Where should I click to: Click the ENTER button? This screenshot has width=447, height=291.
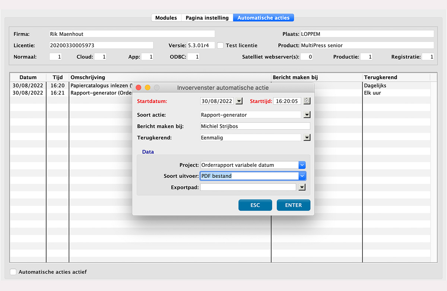pyautogui.click(x=294, y=205)
